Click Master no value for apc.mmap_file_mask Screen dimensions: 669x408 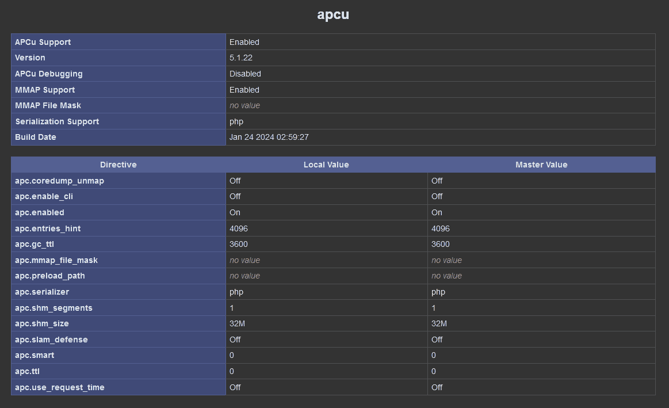pyautogui.click(x=446, y=260)
